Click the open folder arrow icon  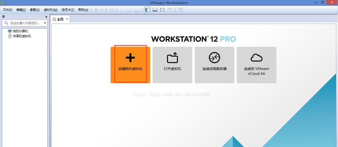172,57
